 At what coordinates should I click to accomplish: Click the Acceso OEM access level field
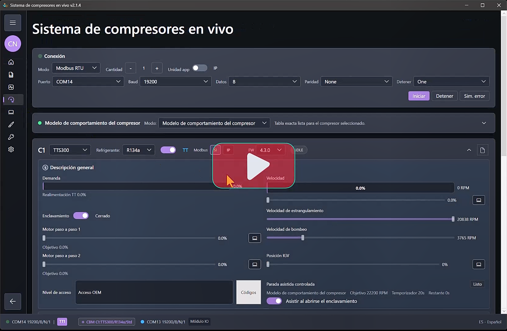[154, 292]
